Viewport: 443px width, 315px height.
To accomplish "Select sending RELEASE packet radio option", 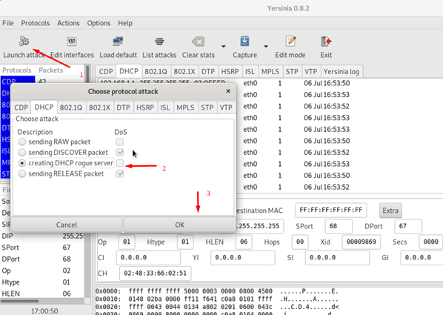I will click(x=22, y=173).
